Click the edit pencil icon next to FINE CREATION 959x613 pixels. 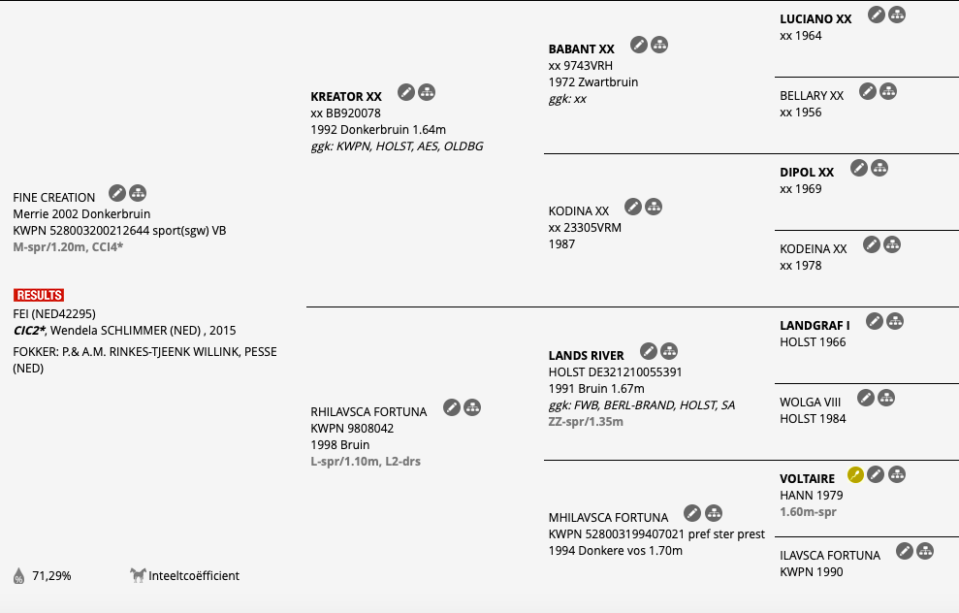[117, 193]
